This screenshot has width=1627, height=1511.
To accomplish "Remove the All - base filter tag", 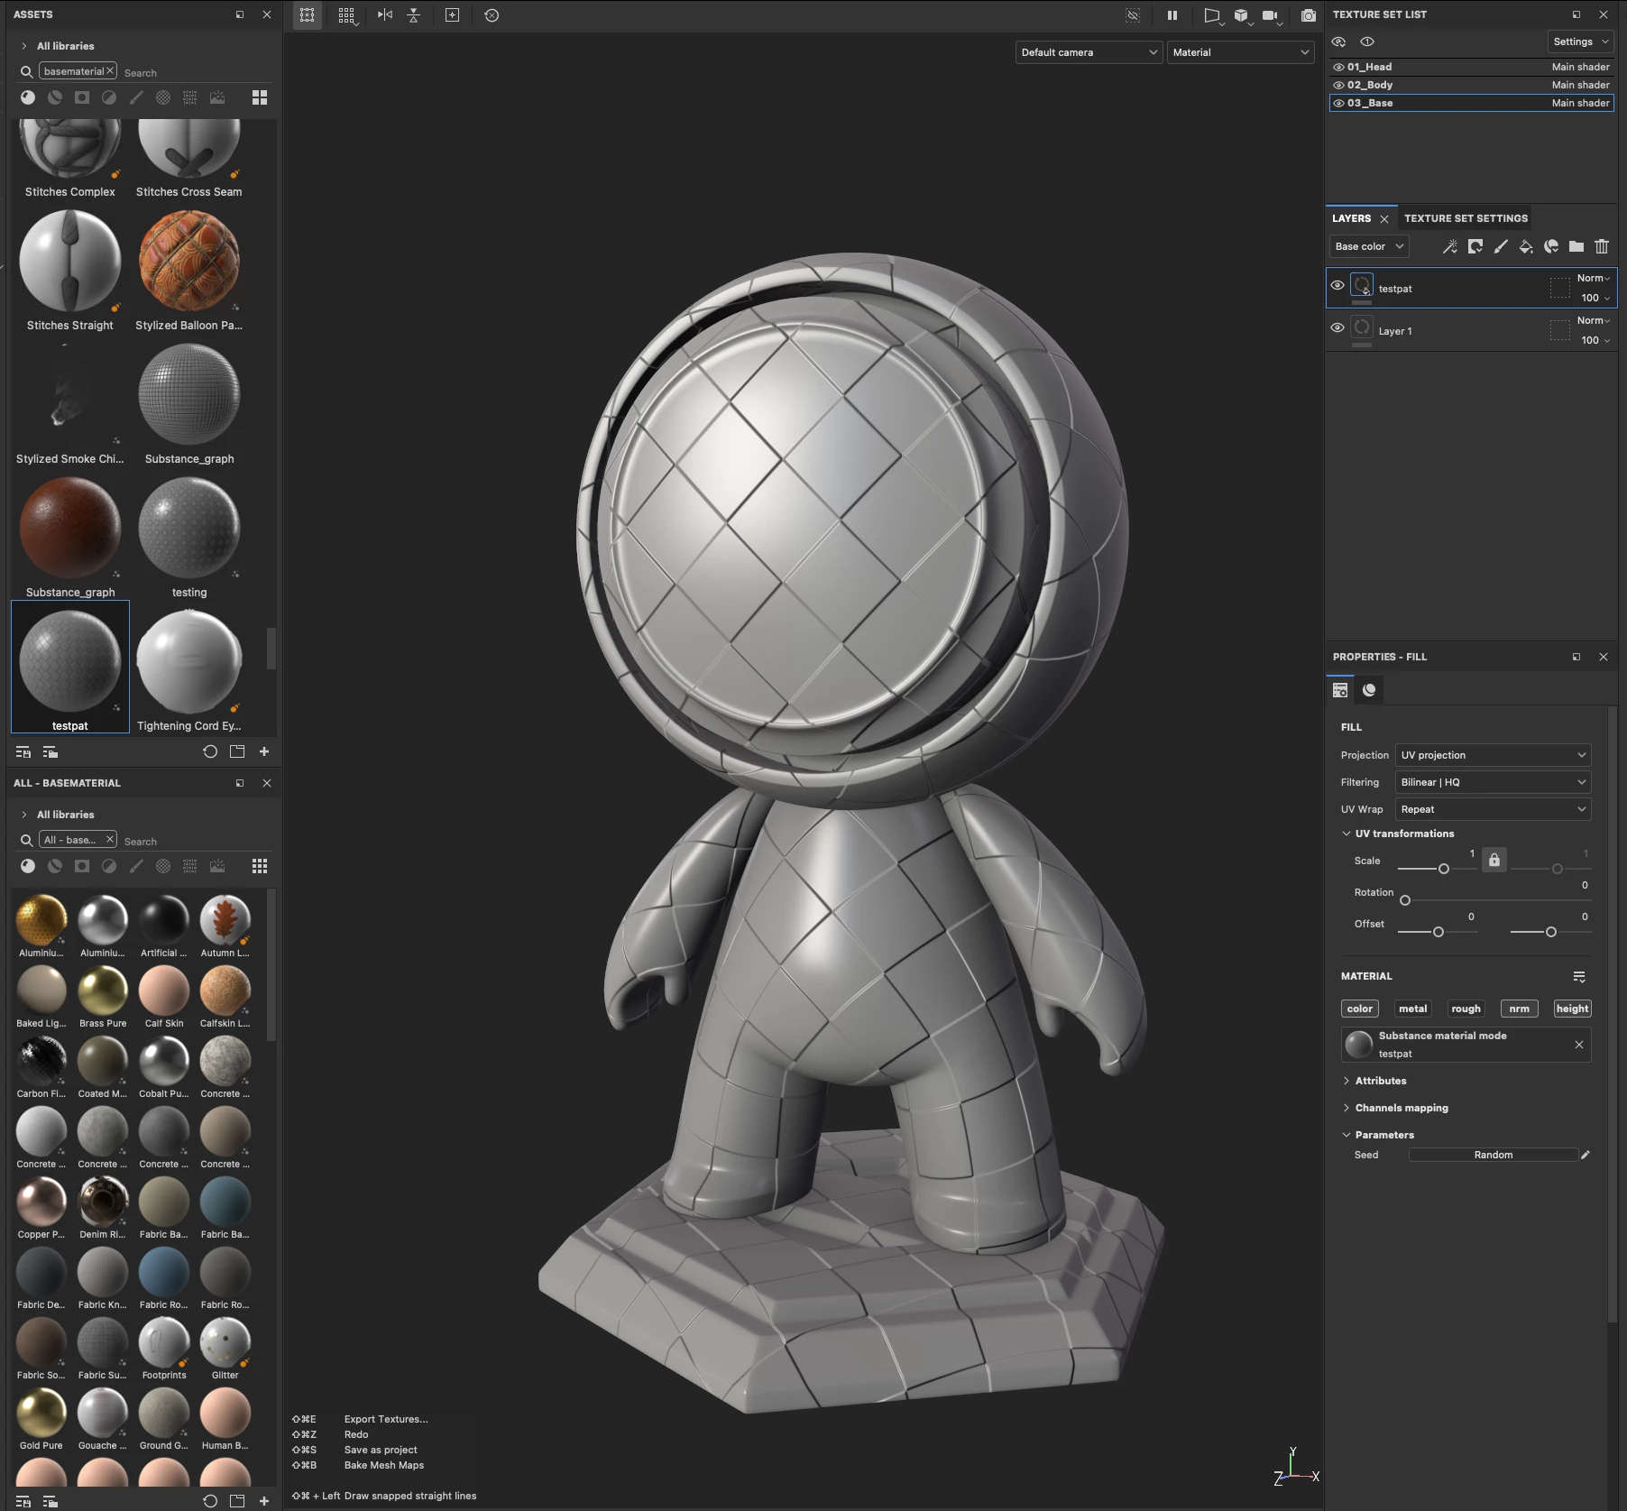I will (110, 839).
